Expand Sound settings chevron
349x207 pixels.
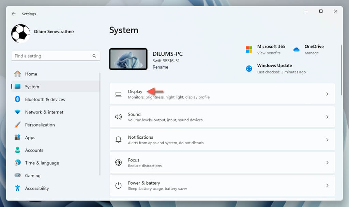[x=327, y=117]
